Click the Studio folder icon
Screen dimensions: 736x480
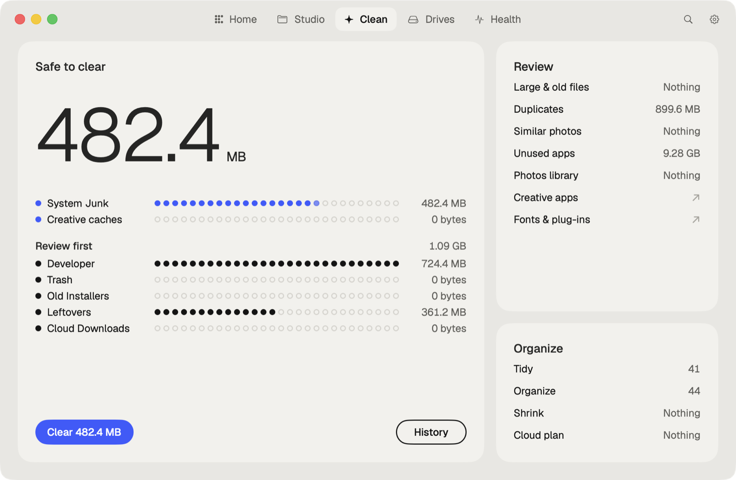point(282,19)
